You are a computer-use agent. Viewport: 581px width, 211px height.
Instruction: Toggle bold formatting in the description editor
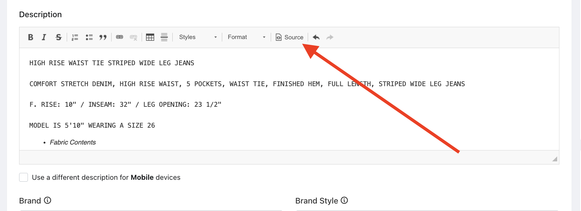click(x=30, y=37)
